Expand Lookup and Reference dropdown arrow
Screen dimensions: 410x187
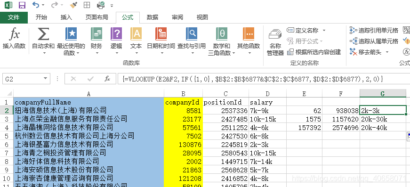(x=193, y=53)
